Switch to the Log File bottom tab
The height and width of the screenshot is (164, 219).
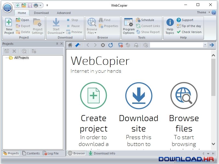(51, 153)
